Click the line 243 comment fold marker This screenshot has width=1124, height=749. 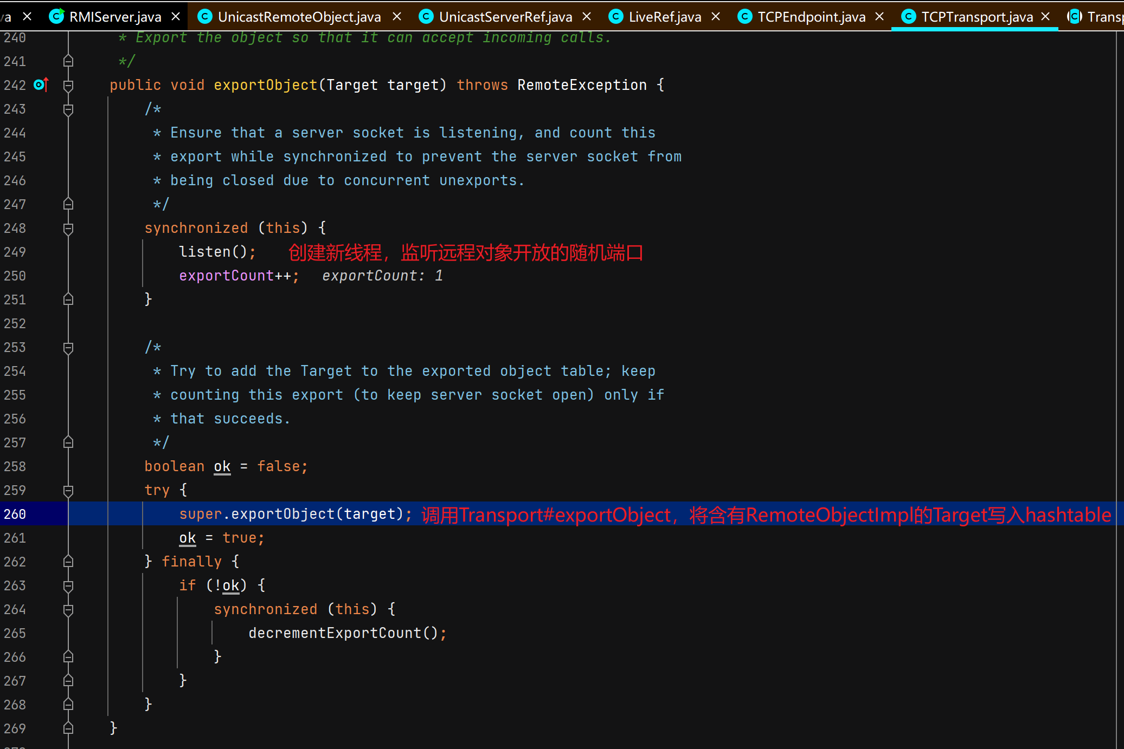(x=68, y=109)
